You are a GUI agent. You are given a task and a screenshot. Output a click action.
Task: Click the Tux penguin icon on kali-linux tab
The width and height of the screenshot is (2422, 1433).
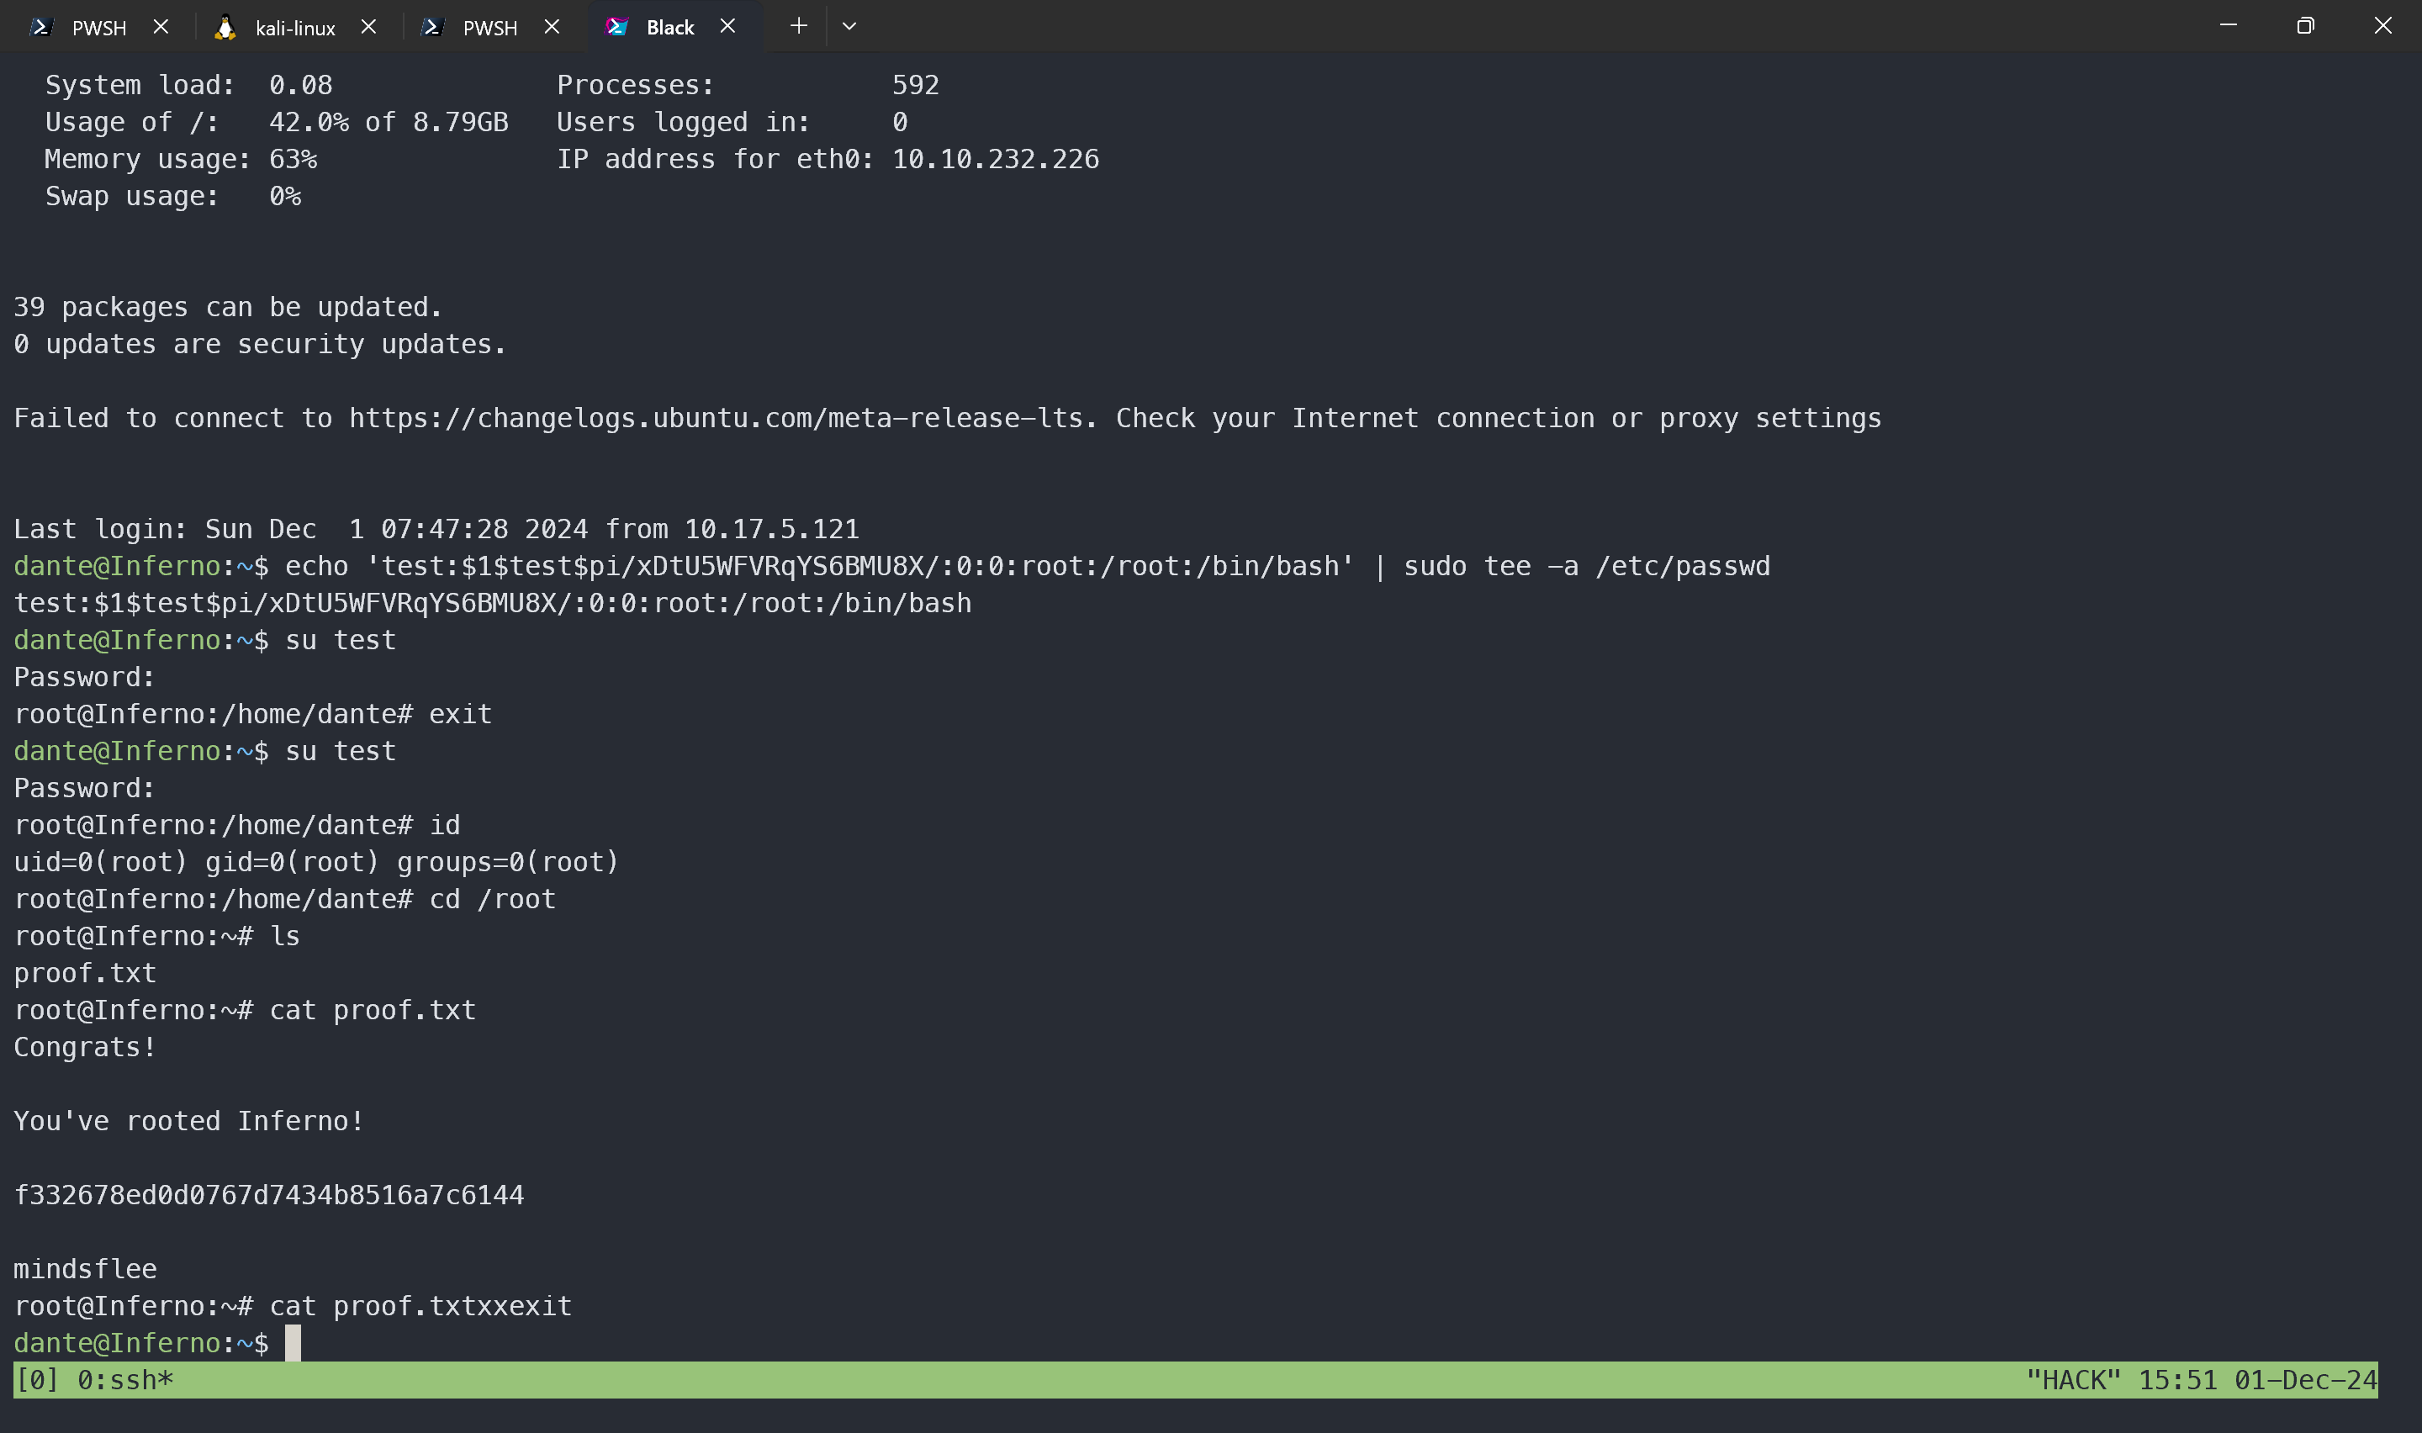[225, 27]
